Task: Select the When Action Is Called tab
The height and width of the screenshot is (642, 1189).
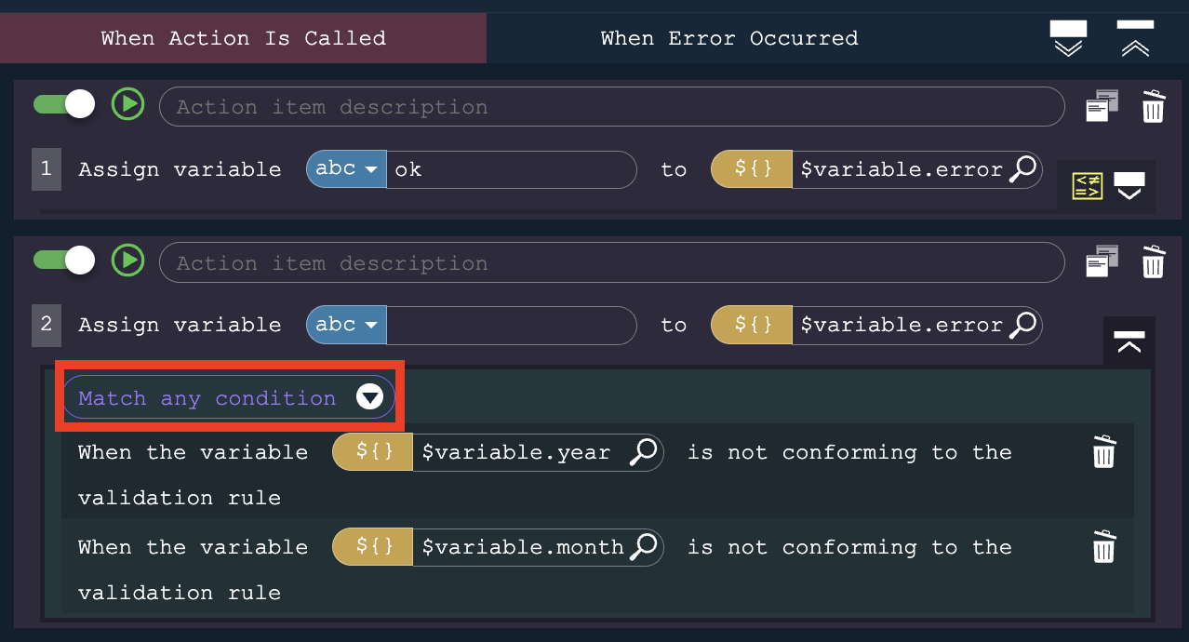Action: point(243,38)
